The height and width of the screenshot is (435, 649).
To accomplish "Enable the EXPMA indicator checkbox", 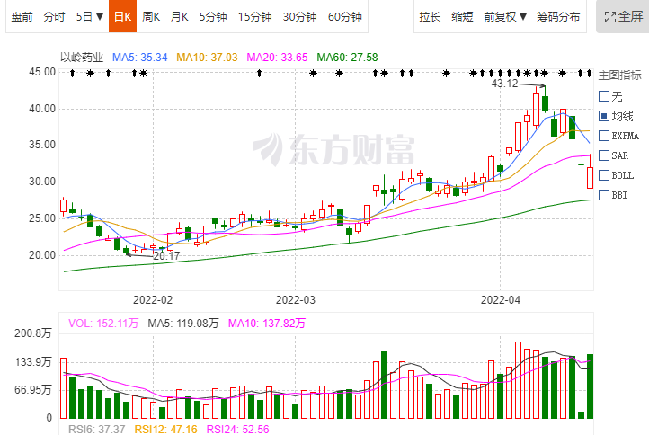I will click(x=604, y=136).
